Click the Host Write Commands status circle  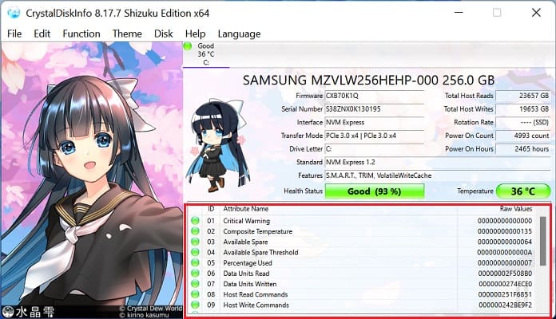[195, 305]
